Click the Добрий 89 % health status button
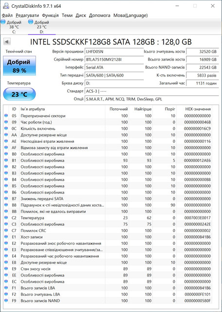 19,66
